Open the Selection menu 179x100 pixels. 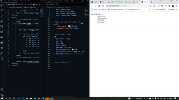(15, 1)
